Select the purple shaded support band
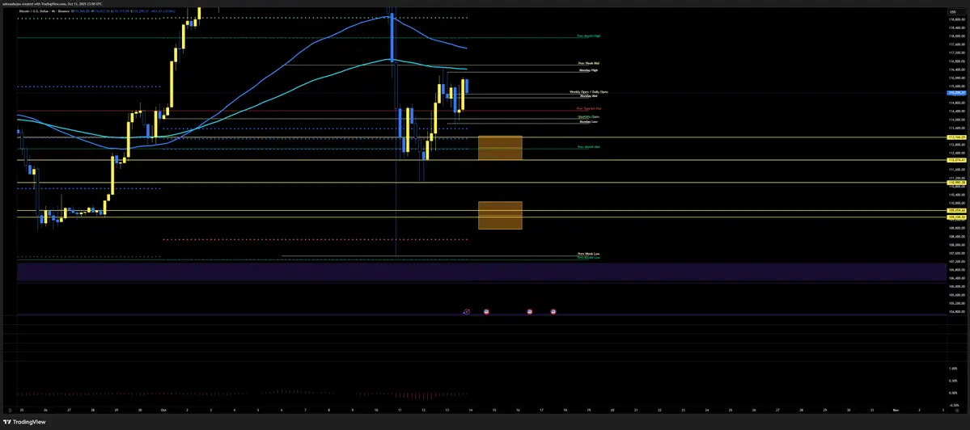Image resolution: width=970 pixels, height=430 pixels. (481, 272)
